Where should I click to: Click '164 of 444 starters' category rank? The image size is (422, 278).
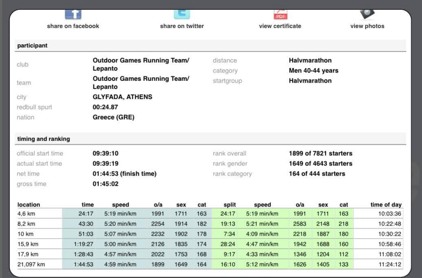click(317, 174)
